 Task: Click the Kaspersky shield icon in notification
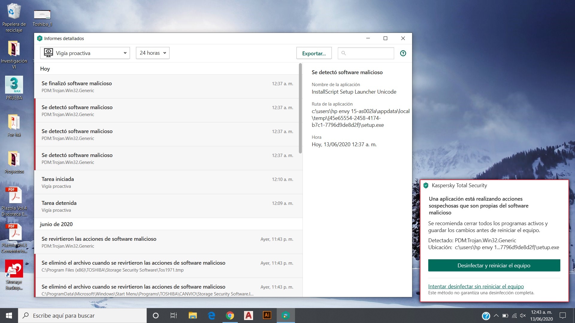(x=426, y=185)
